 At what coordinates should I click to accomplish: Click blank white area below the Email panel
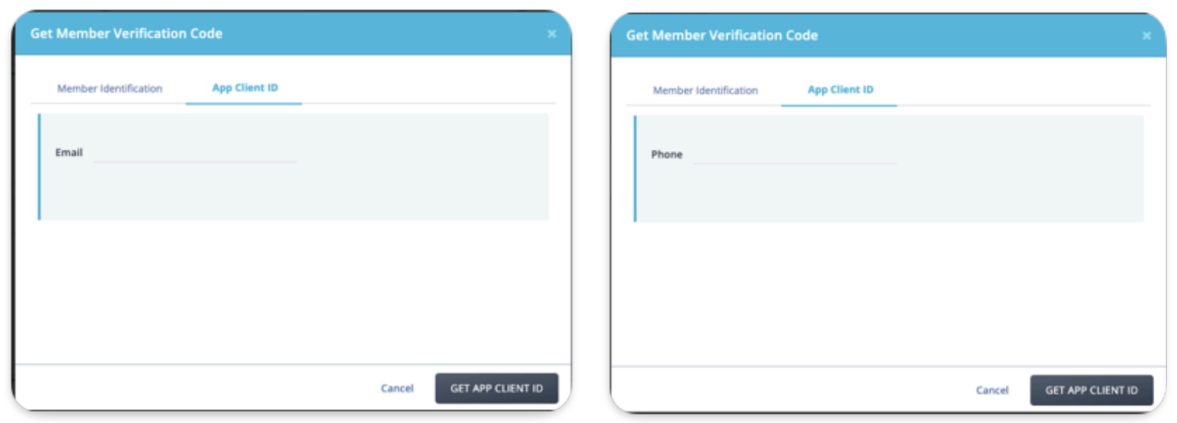pyautogui.click(x=292, y=292)
